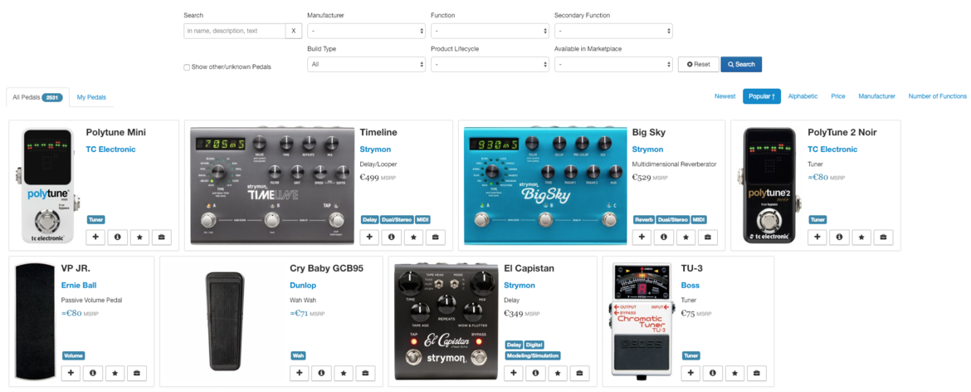Viewport: 971px width, 392px height.
Task: Open Available in Marketplace dropdown
Action: click(x=613, y=65)
